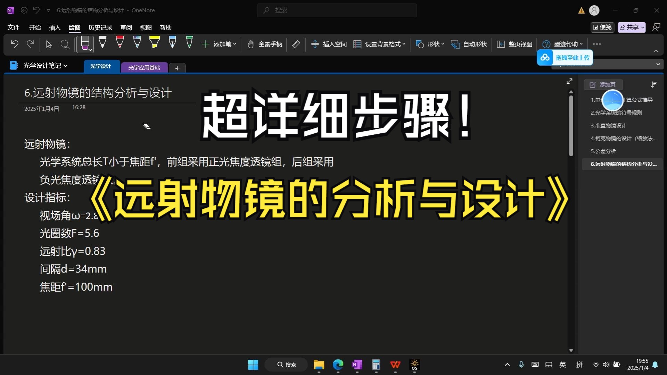Activate the panning hand 全景手柄 tool
667x375 pixels.
coord(264,44)
